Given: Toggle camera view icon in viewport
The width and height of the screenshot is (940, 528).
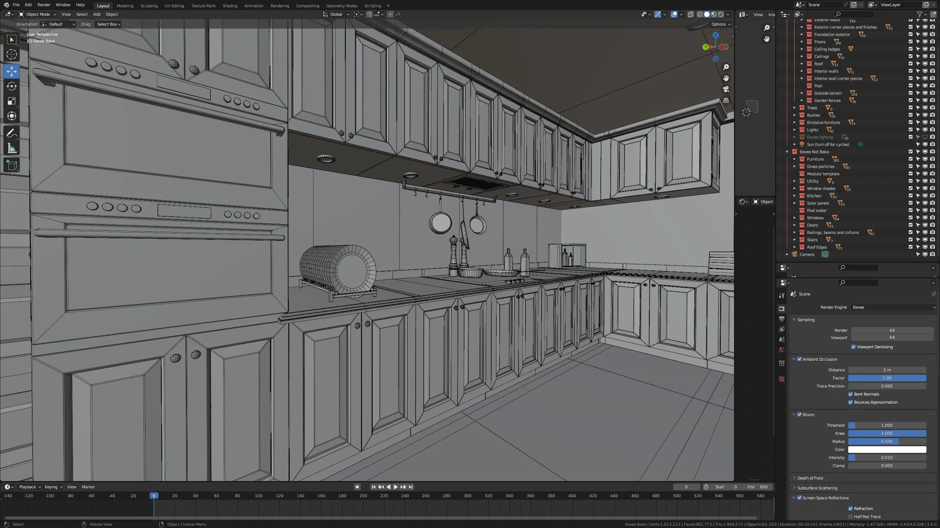Looking at the screenshot, I should pos(726,89).
